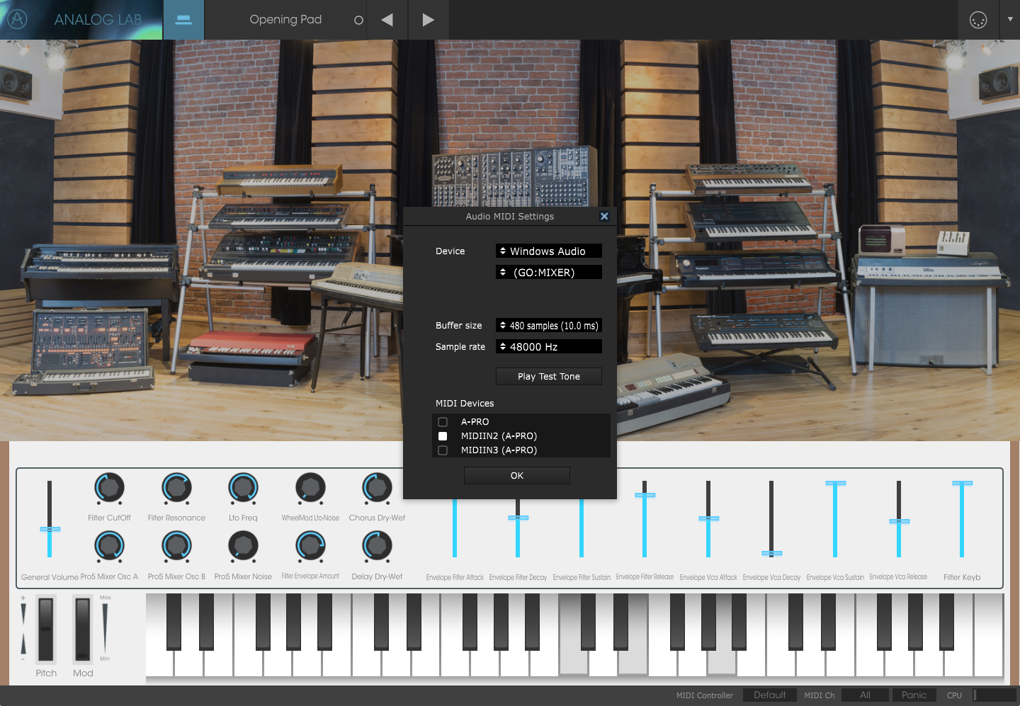Enable the A-PRO MIDI device checkbox
The width and height of the screenshot is (1020, 706).
click(443, 422)
